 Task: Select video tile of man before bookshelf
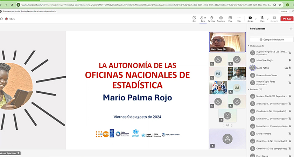(x=237, y=74)
